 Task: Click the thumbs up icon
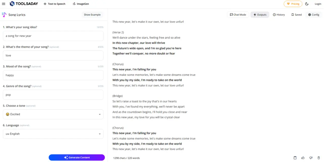(x=303, y=158)
